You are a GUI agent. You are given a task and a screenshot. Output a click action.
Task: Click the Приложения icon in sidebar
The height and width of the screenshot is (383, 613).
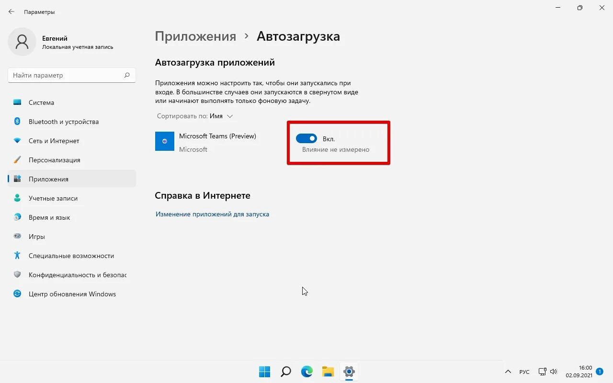tap(17, 179)
